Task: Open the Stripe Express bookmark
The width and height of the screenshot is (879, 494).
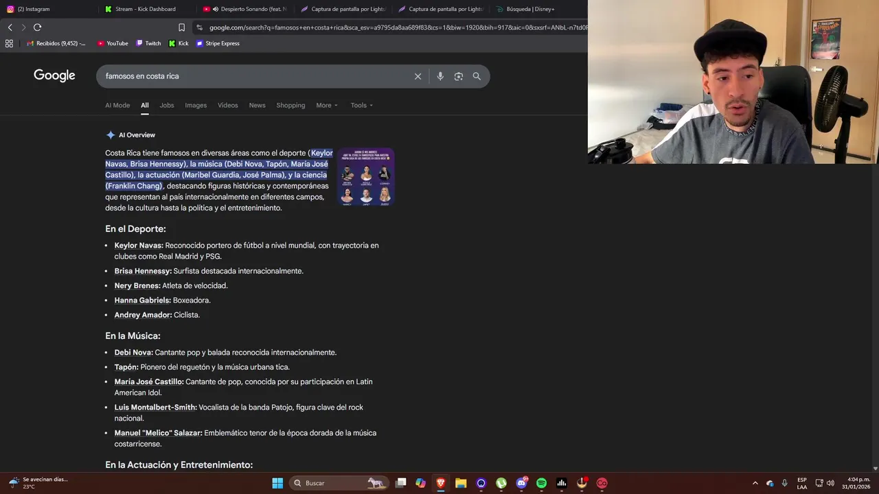Action: 218,43
